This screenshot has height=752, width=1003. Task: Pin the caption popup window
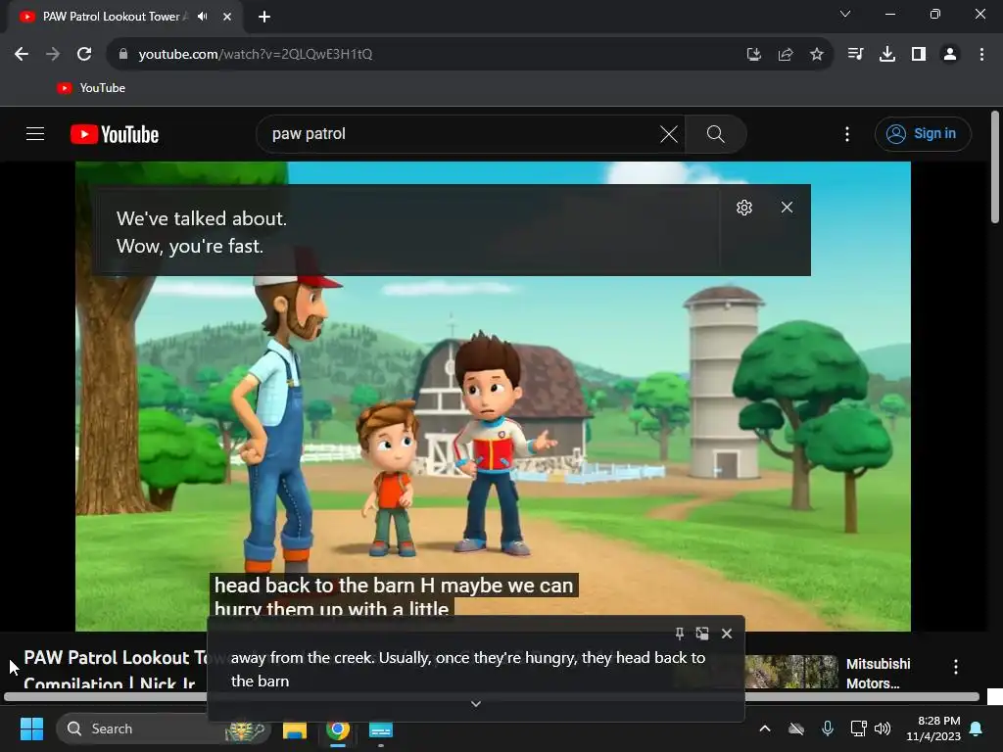[680, 634]
